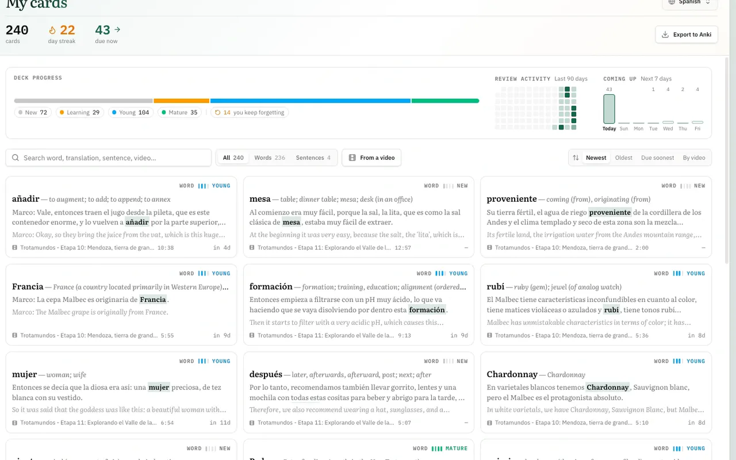Switch to the All 240 tab

point(233,158)
